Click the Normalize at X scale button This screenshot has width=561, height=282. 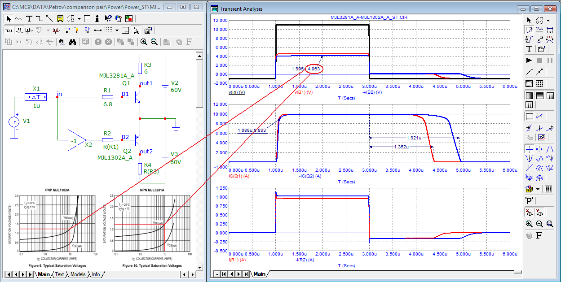(529, 212)
